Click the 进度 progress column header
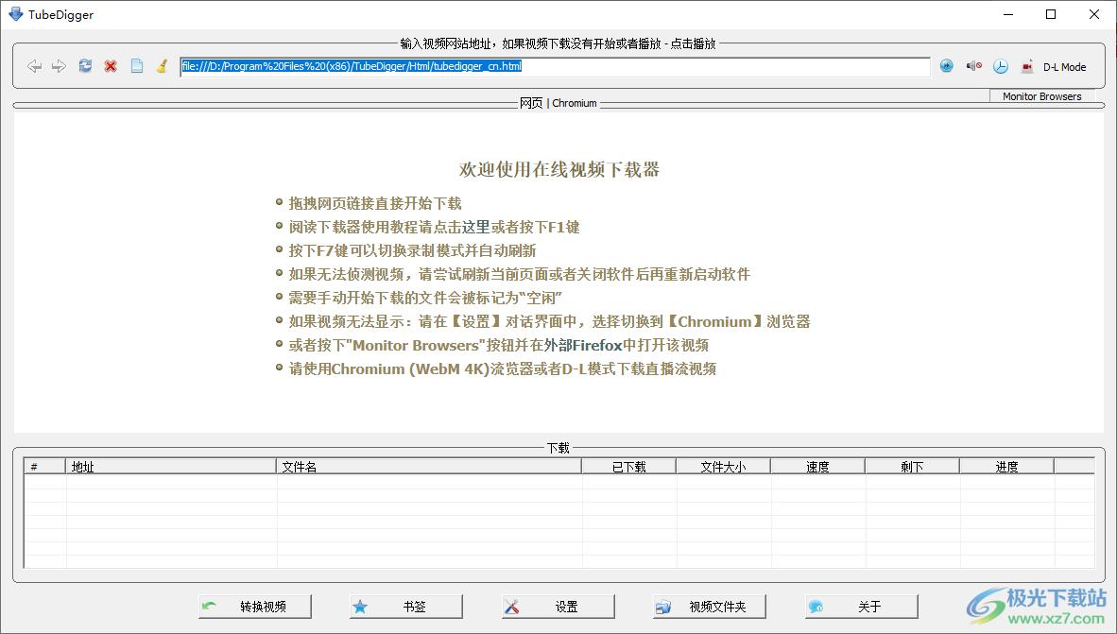 (1007, 465)
